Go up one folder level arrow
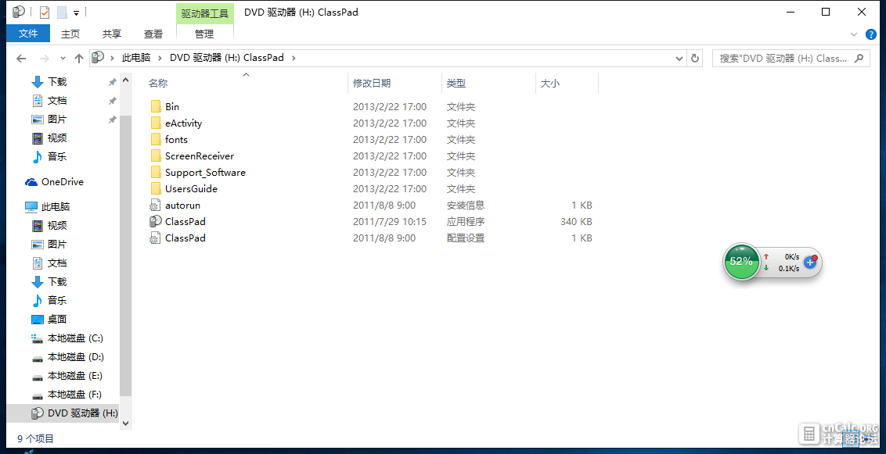886x454 pixels. pos(79,58)
